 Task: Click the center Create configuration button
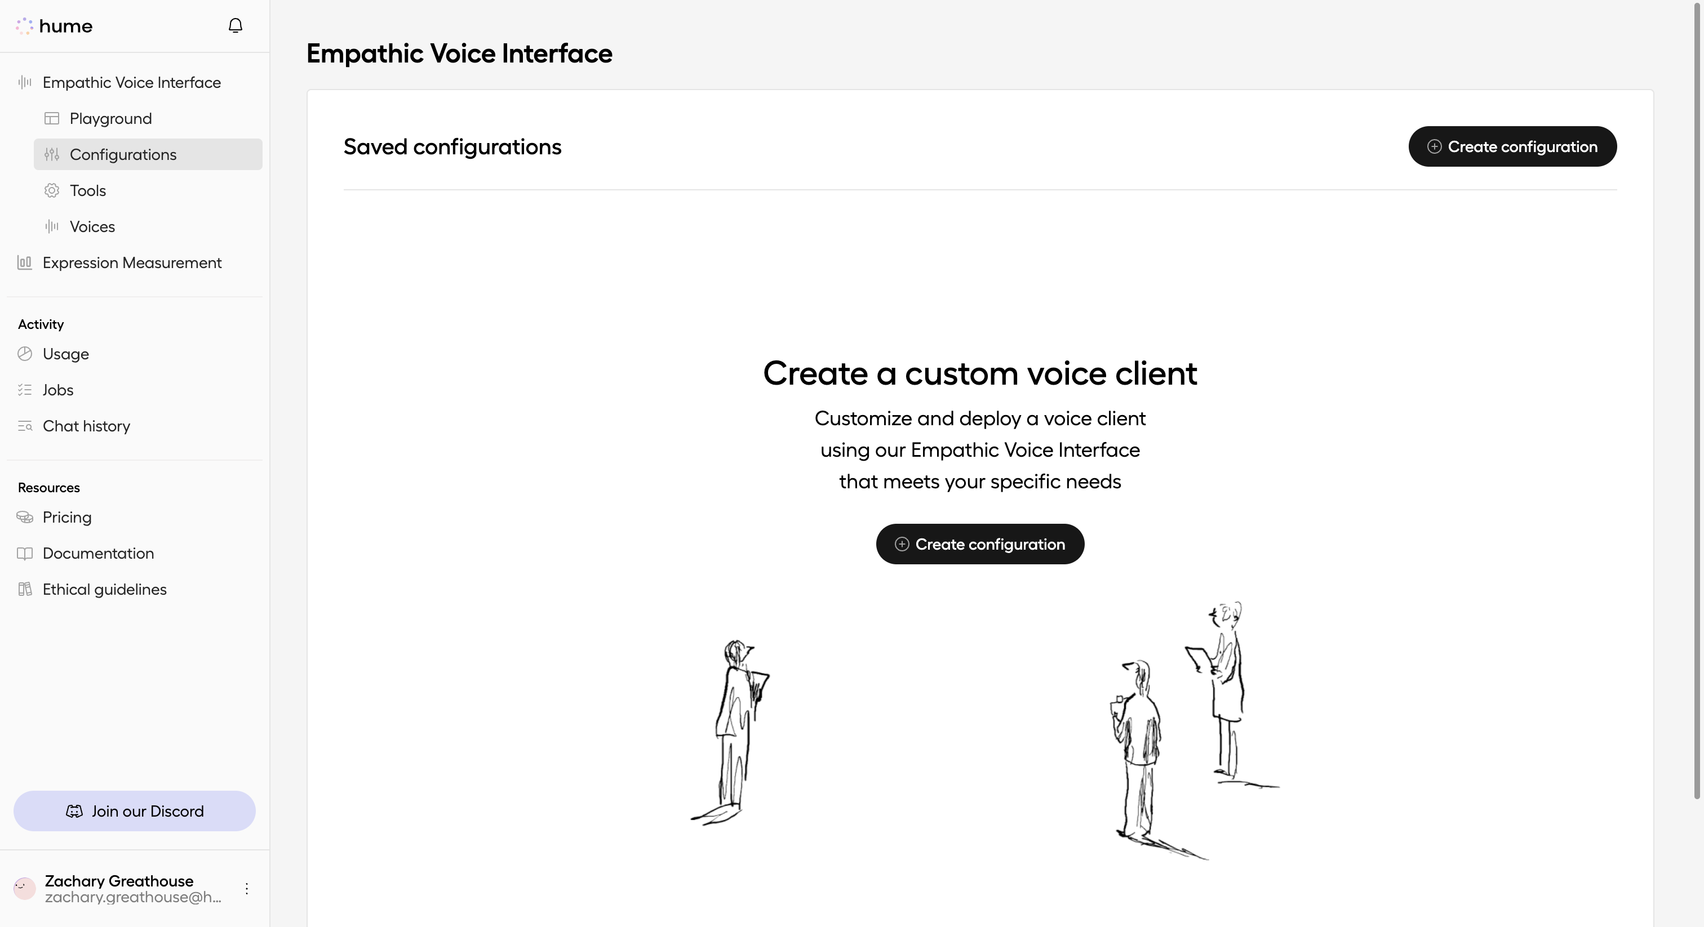tap(980, 543)
